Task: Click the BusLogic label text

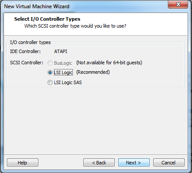Action: [63, 63]
